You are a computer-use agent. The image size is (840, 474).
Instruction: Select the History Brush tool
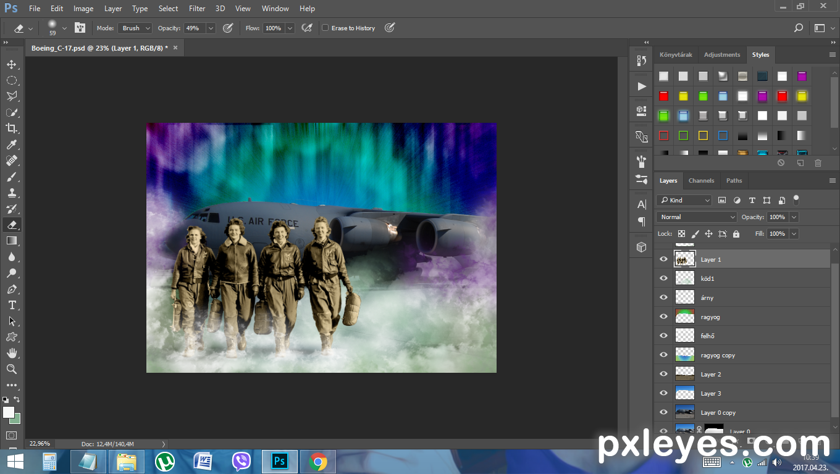point(12,209)
